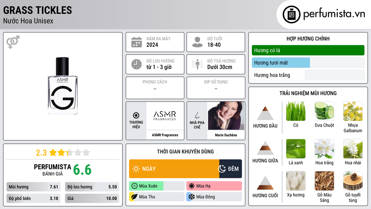Viewport: 371px width, 209px height.
Task: Click the sillage icon beside Độ toả hương
Action: [197, 64]
